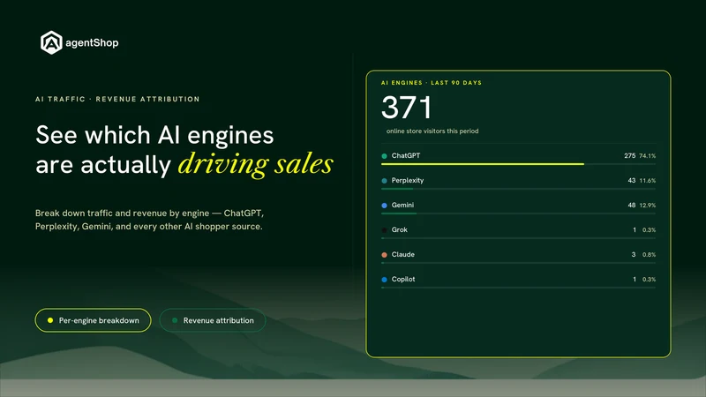Screen dimensions: 706x397
Task: Click the Copilot engine row label
Action: [x=403, y=279]
